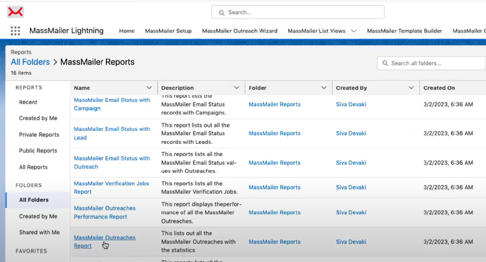Screen dimensions: 486x262
Task: Open Siva Devaki in Verification Jobs row
Action: 351,187
